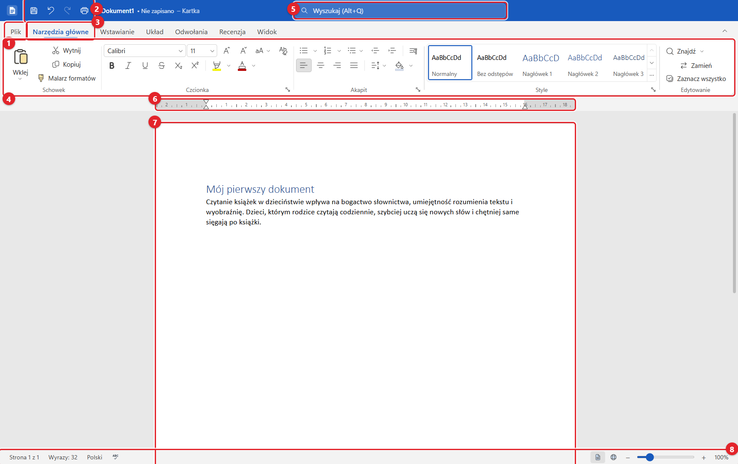Image resolution: width=738 pixels, height=464 pixels.
Task: Click the Print icon in the title bar
Action: point(84,11)
